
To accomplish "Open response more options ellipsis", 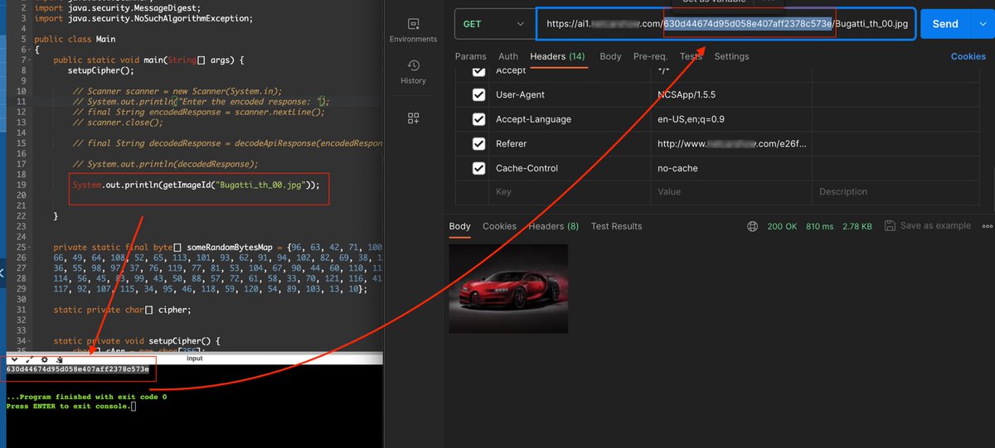I will [x=987, y=226].
